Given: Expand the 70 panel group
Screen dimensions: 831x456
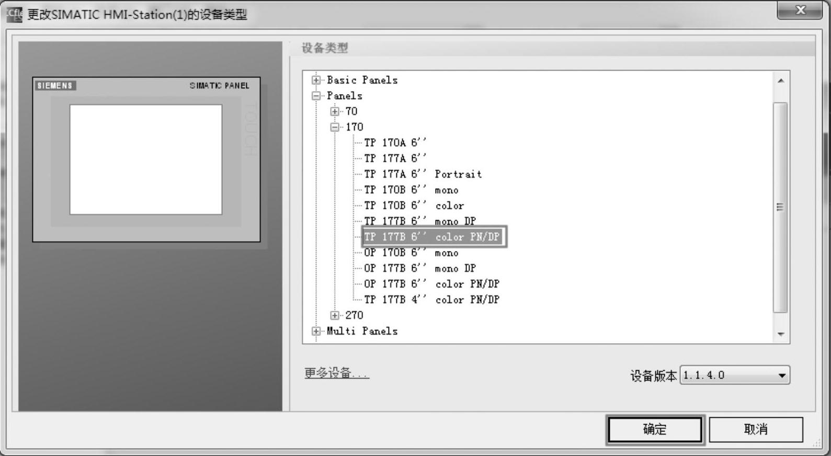Looking at the screenshot, I should pyautogui.click(x=335, y=111).
